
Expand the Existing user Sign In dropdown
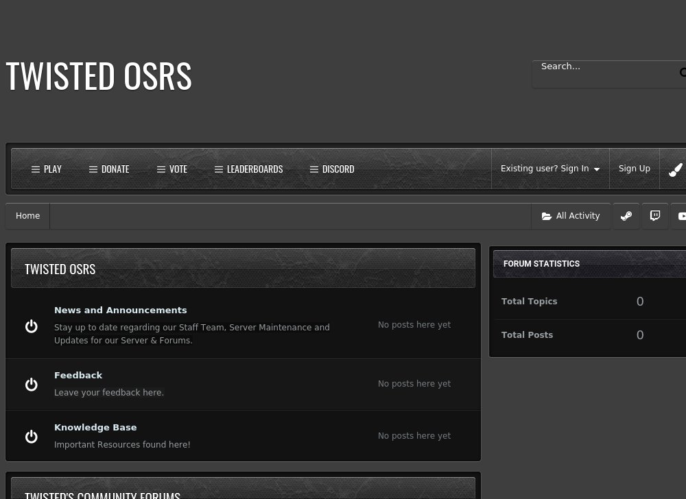549,169
